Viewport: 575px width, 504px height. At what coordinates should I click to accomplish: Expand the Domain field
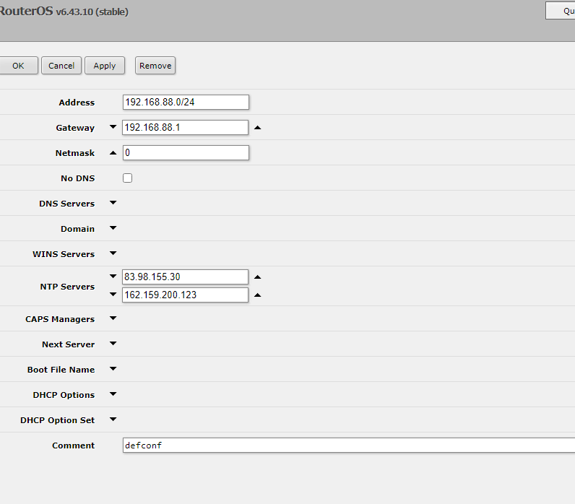pyautogui.click(x=113, y=229)
